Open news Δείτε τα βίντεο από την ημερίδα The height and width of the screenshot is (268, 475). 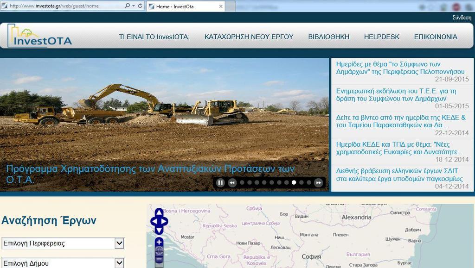(x=401, y=121)
